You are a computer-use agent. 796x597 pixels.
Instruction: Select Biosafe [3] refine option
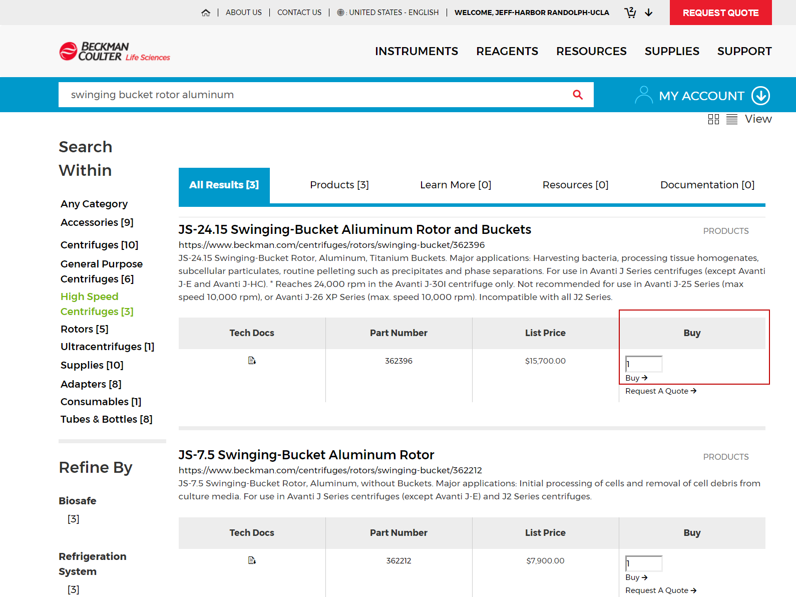pos(74,519)
